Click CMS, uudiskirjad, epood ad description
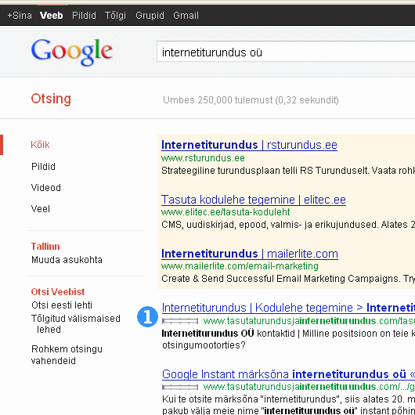This screenshot has height=415, width=415. 288,225
